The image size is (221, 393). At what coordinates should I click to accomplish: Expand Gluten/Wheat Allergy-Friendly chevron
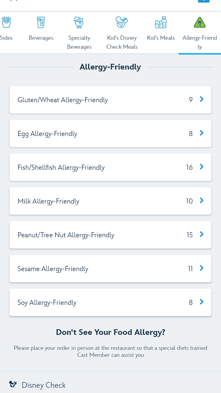202,99
